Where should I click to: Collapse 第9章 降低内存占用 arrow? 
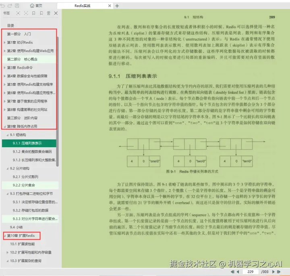4,127
